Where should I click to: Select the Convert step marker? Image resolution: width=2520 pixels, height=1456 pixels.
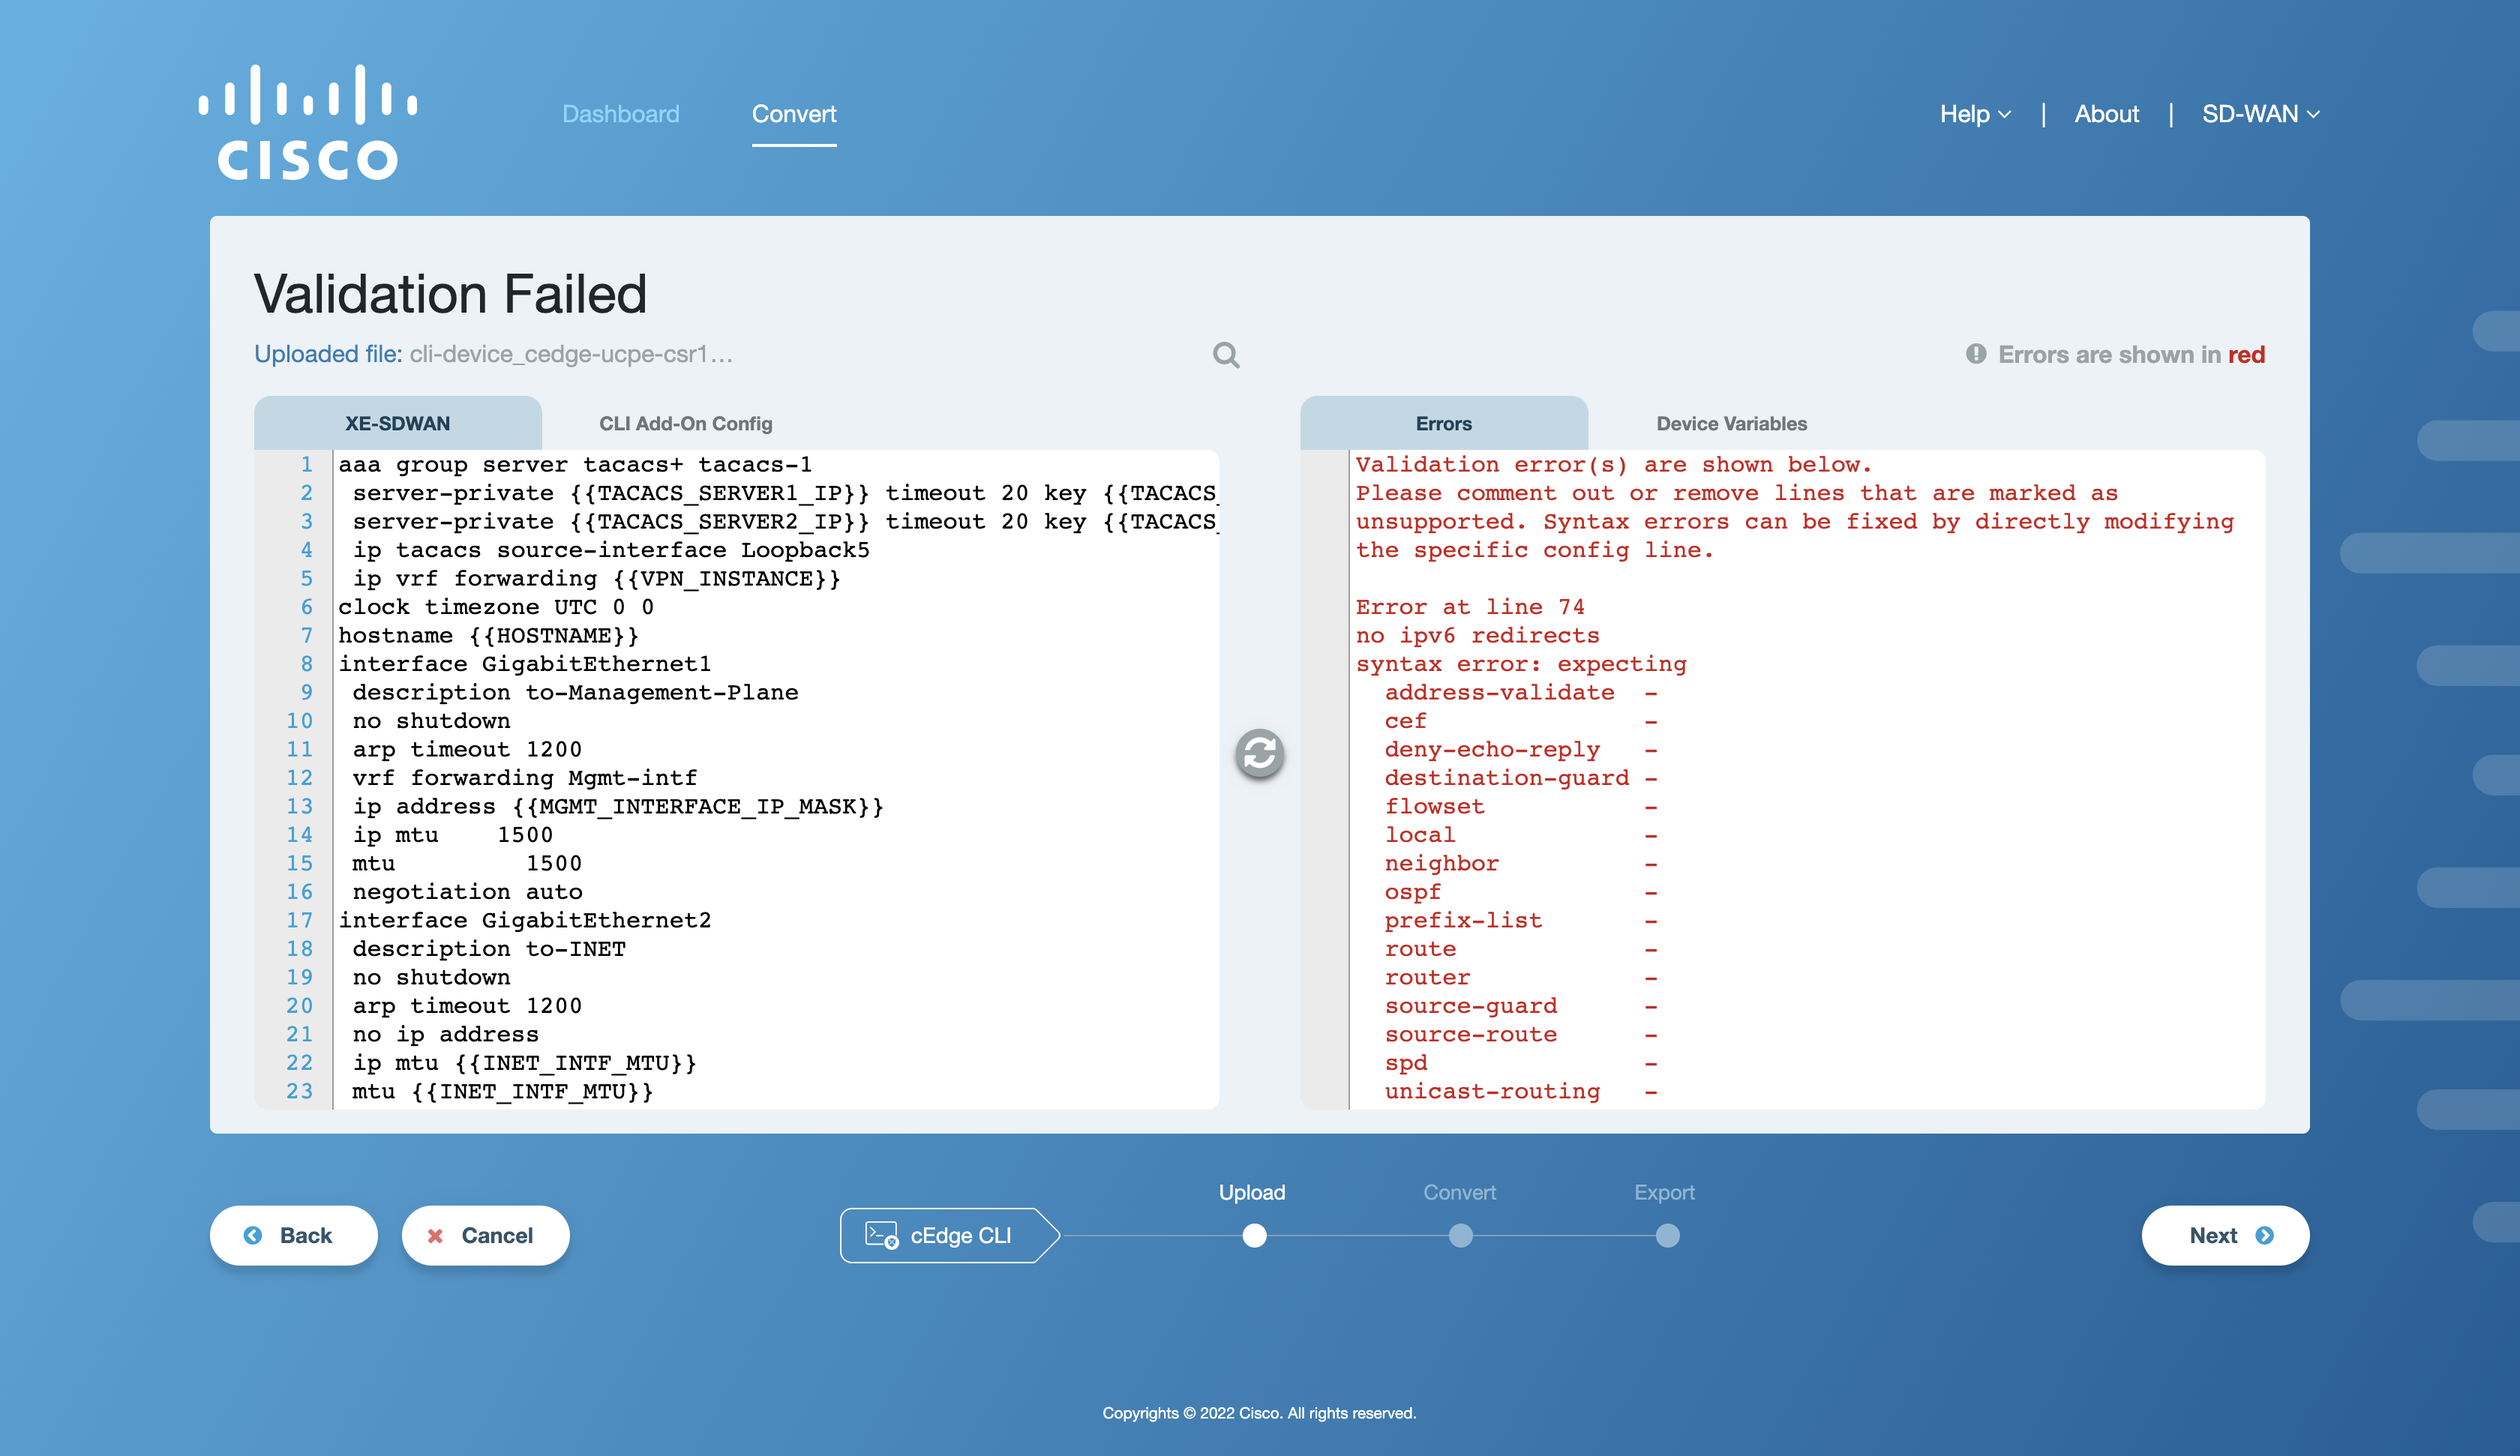[x=1461, y=1236]
